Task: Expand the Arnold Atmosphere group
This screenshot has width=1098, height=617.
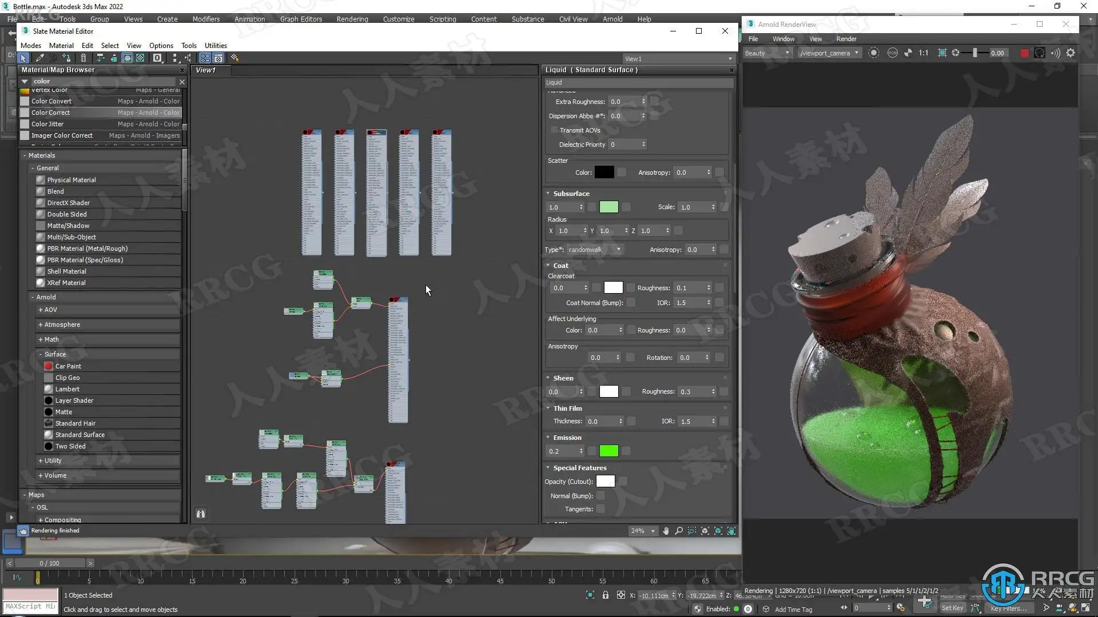Action: point(41,324)
